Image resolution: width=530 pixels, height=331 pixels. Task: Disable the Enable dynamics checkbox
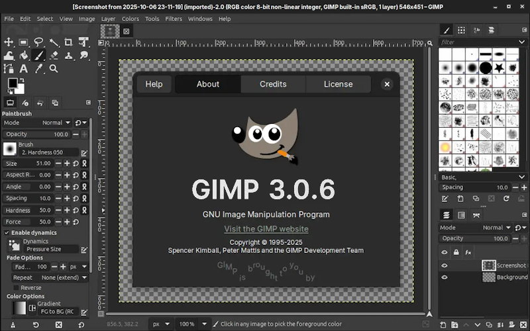(x=7, y=233)
